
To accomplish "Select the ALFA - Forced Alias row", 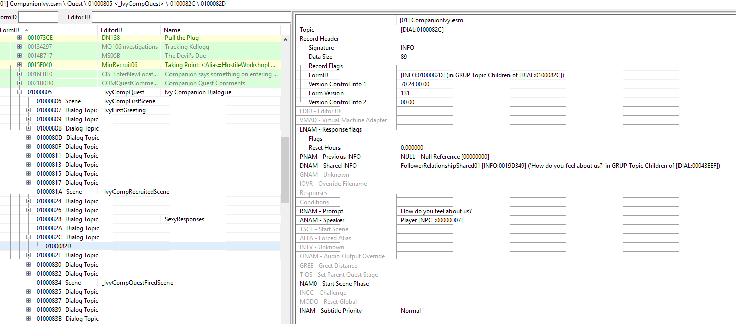I will (x=516, y=238).
